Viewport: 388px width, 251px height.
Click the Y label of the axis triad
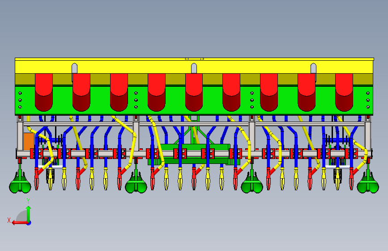tap(28, 201)
